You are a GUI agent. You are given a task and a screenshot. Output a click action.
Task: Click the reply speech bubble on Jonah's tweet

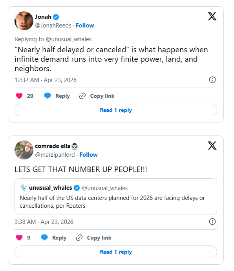(48, 96)
